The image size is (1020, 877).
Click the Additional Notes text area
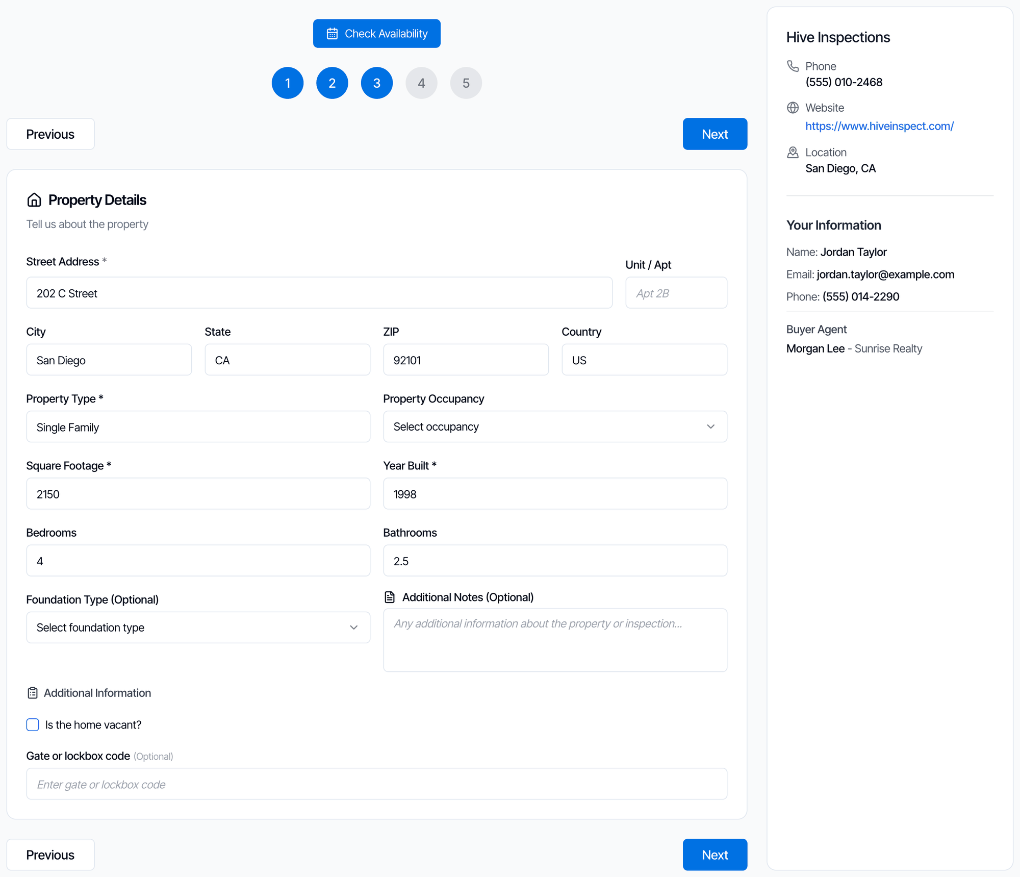(555, 640)
